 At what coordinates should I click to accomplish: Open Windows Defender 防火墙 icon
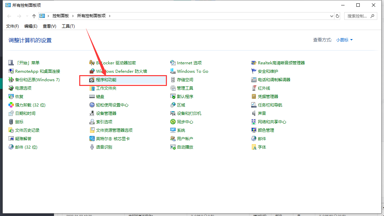(92, 71)
